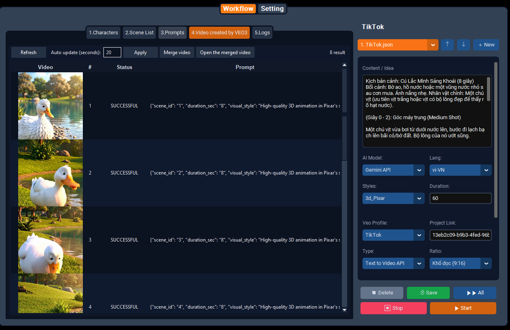Expand the TikTok.json file dropdown

[x=433, y=45]
